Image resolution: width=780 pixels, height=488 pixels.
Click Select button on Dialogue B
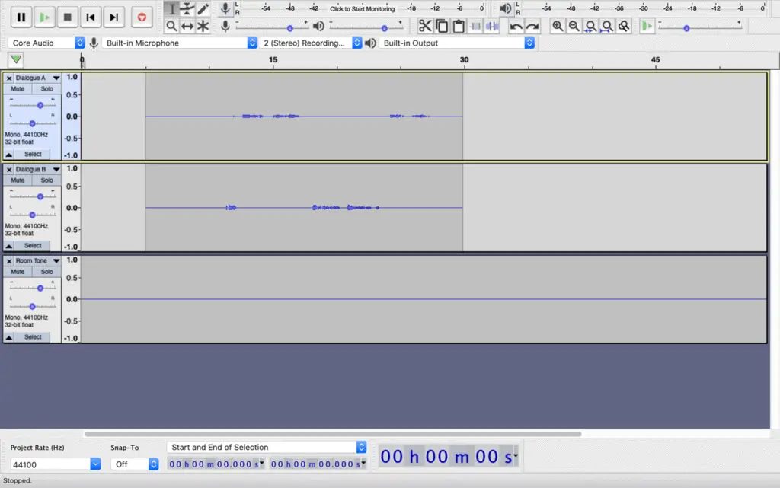pyautogui.click(x=33, y=245)
